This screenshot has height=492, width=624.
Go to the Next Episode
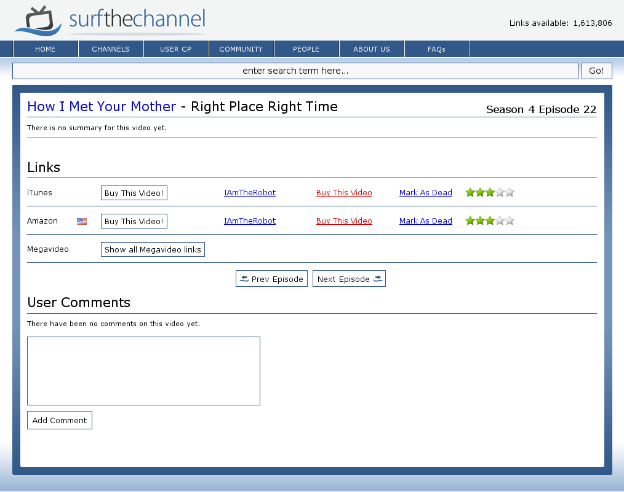[x=350, y=279]
